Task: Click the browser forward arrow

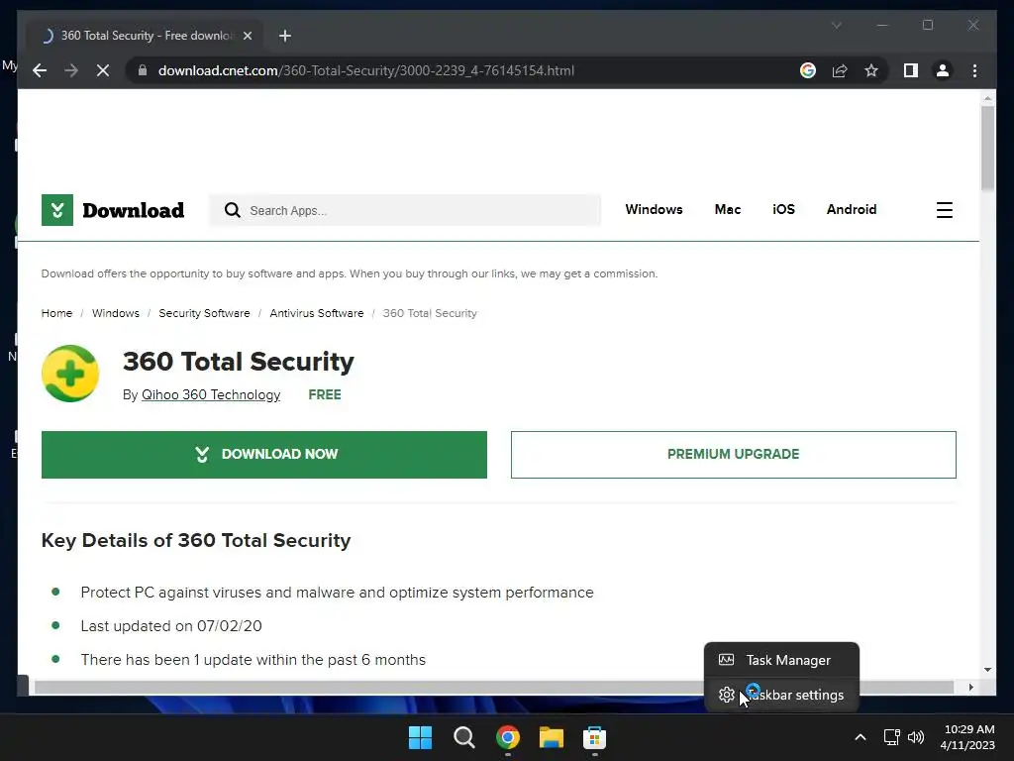Action: tap(71, 70)
